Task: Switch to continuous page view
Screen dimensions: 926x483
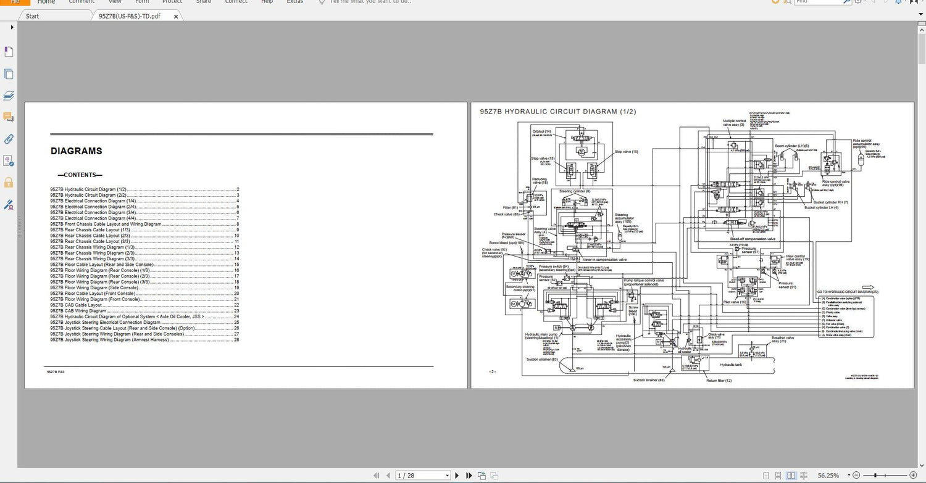Action: click(779, 476)
